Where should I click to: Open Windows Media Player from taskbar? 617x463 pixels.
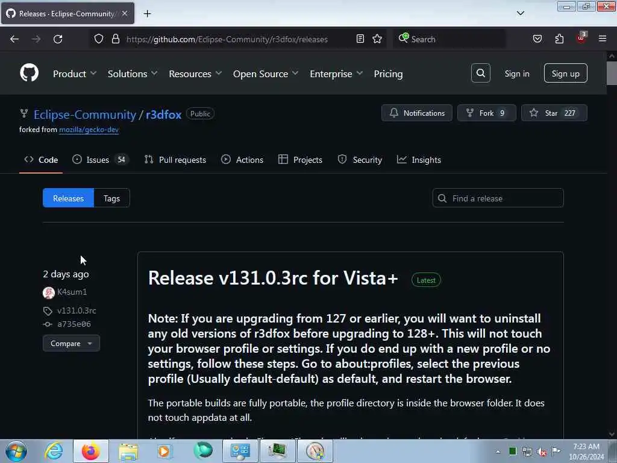(164, 451)
